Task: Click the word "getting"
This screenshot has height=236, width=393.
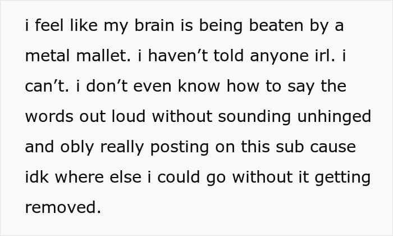Action: click(x=342, y=178)
